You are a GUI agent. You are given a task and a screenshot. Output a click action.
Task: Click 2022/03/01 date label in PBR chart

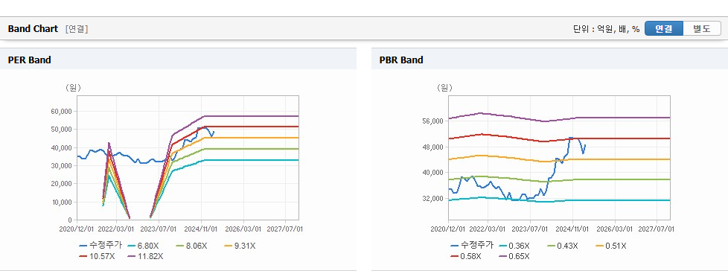tap(488, 229)
